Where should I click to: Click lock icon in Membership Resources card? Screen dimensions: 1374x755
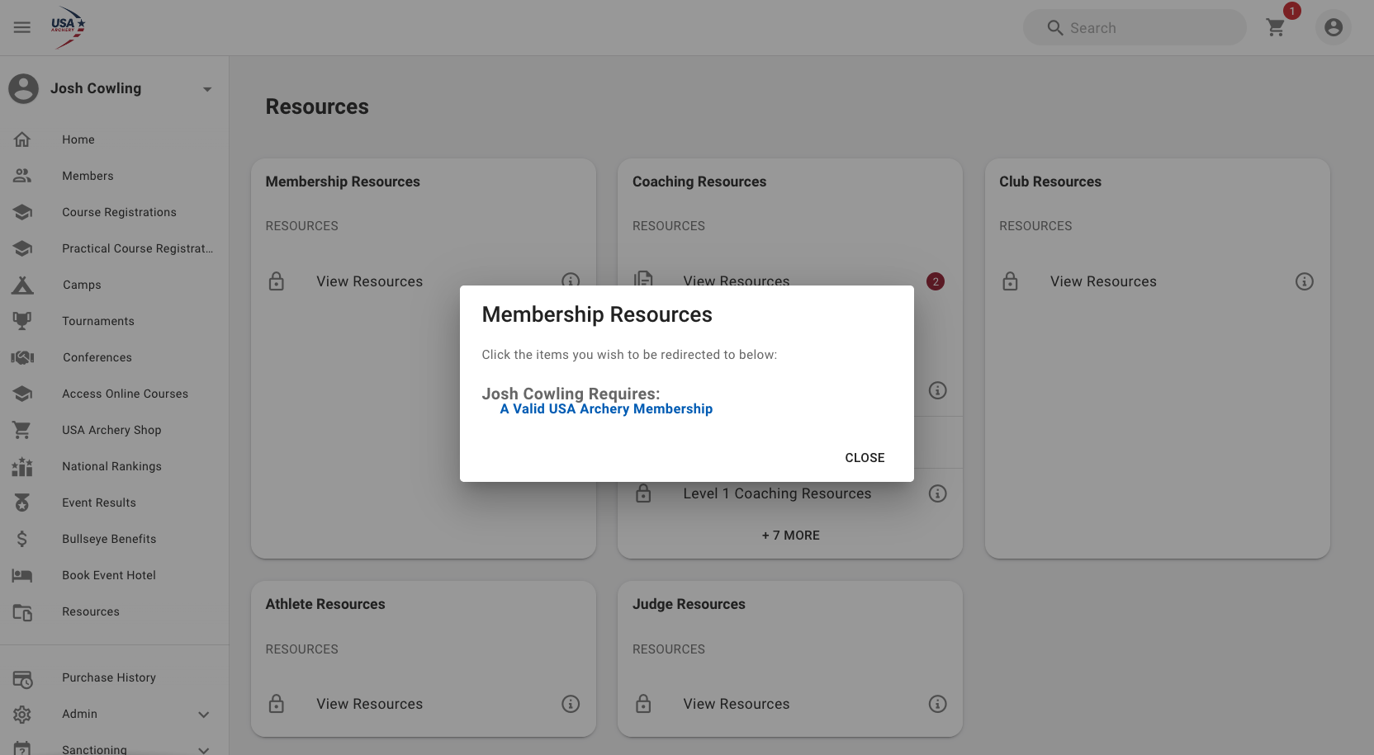tap(277, 281)
